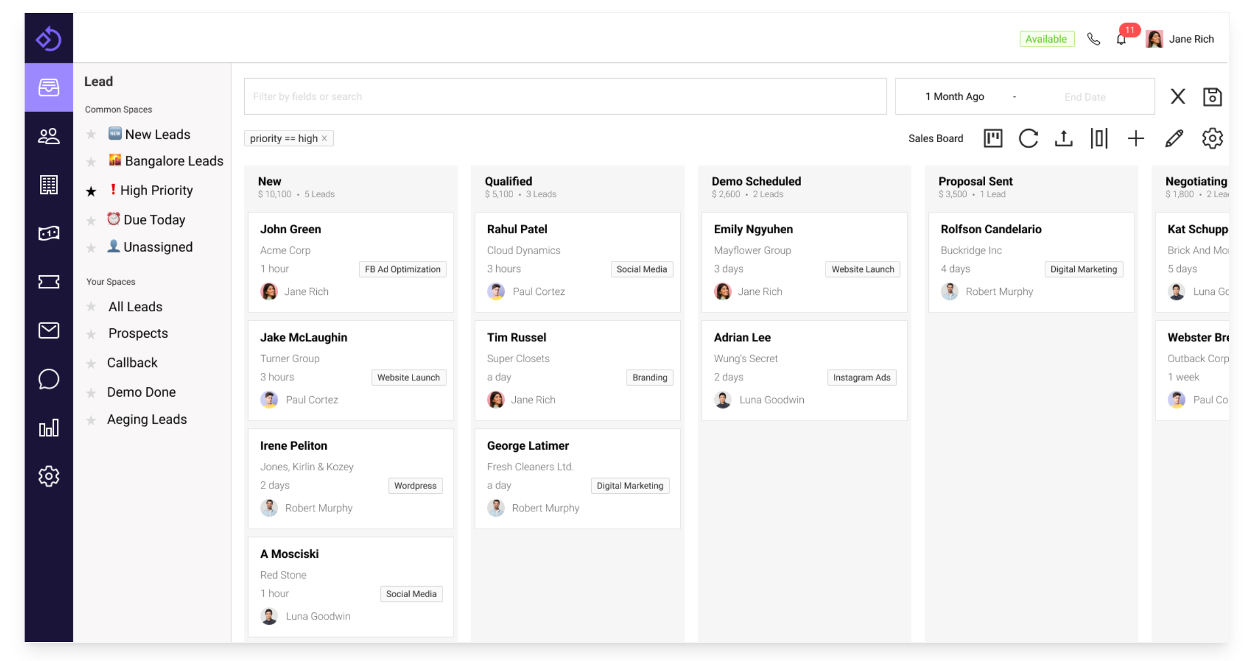This screenshot has height=661, width=1248.
Task: Open the 1 Month Ago start date picker
Action: pyautogui.click(x=954, y=97)
